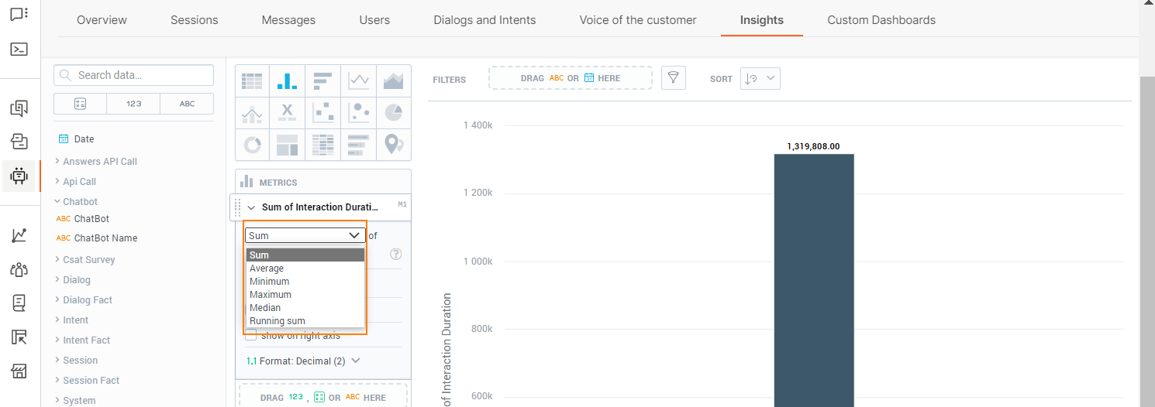Filter data by ABC attributes

[187, 104]
